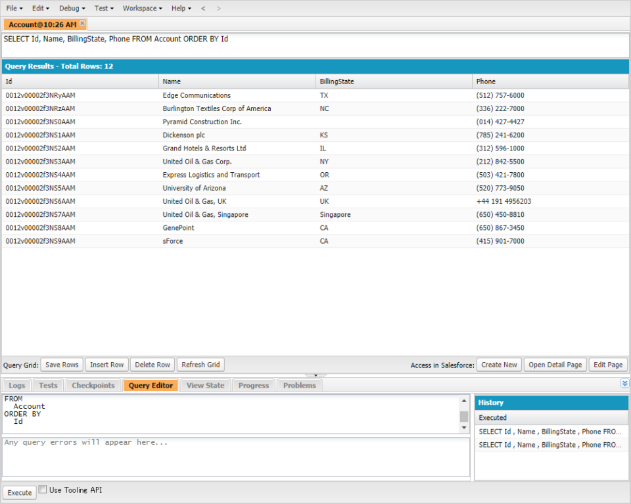
Task: Select the Query Editor tab
Action: 151,385
